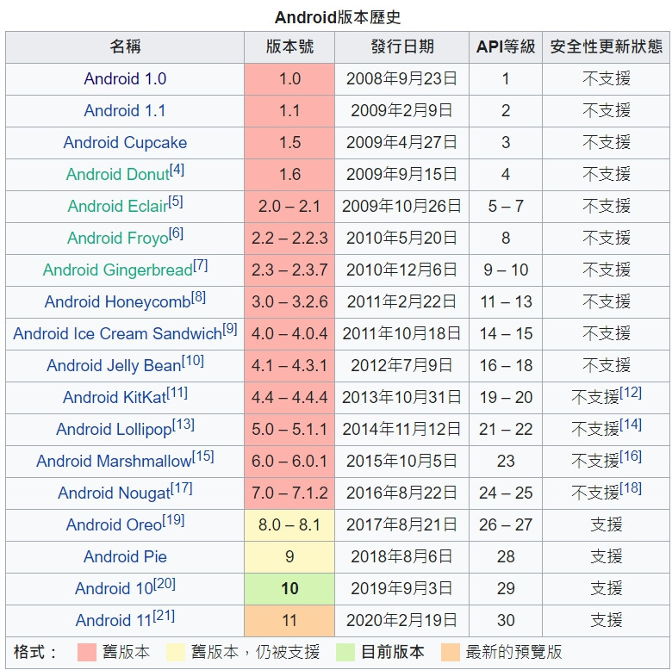Open the Android Gingerbread link
The image size is (672, 670).
[118, 270]
